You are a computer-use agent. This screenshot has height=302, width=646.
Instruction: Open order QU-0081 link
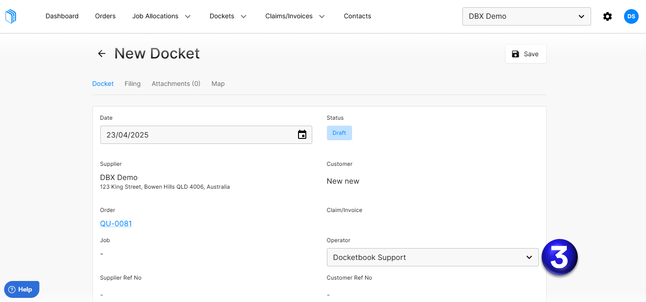click(x=116, y=223)
